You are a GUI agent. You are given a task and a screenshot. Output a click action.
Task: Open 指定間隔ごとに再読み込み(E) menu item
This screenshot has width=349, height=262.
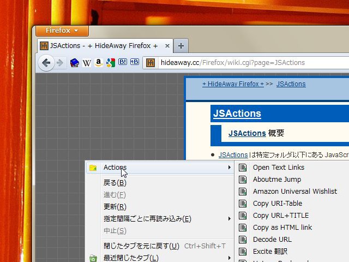coord(160,219)
